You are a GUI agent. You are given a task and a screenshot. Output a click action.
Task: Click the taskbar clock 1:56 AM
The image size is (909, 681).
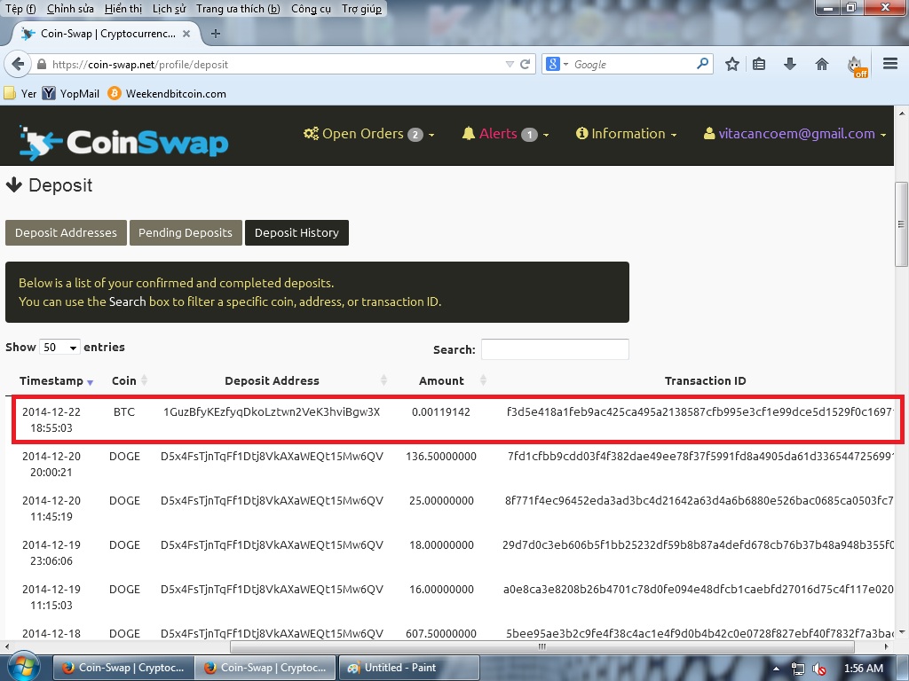pyautogui.click(x=864, y=669)
